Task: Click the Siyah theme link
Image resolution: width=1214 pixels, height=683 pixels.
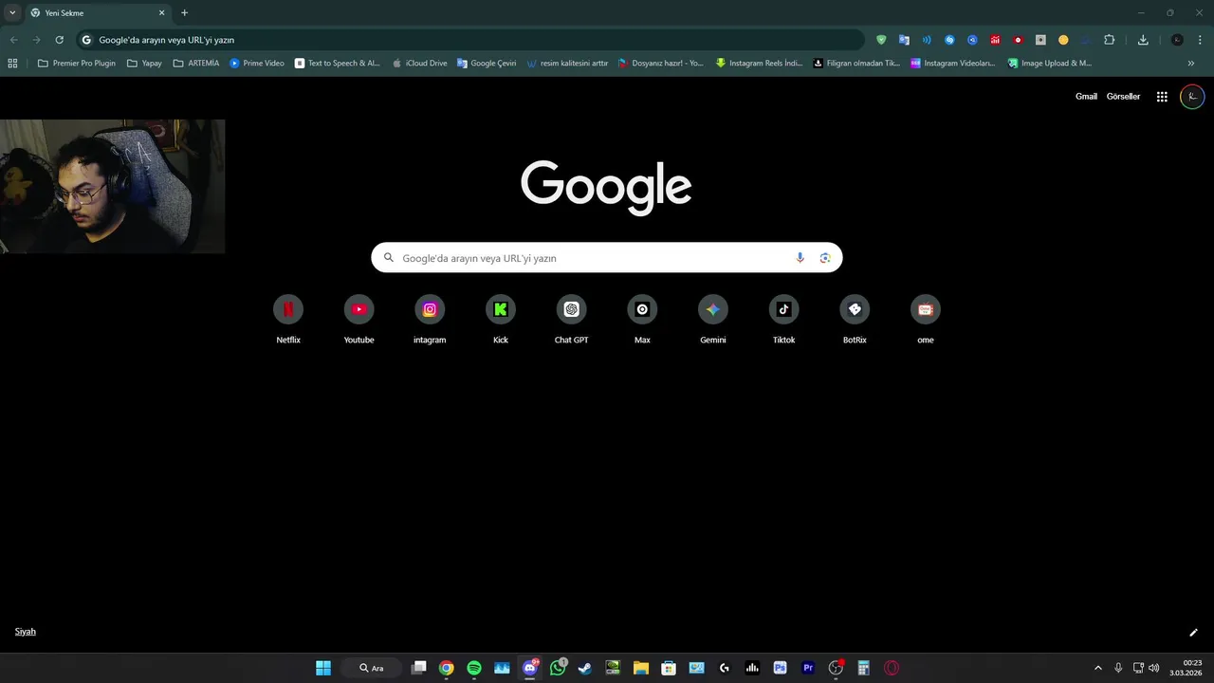Action: (26, 632)
